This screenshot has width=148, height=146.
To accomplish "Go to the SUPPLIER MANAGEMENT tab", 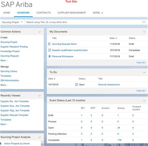I will tap(72, 13).
